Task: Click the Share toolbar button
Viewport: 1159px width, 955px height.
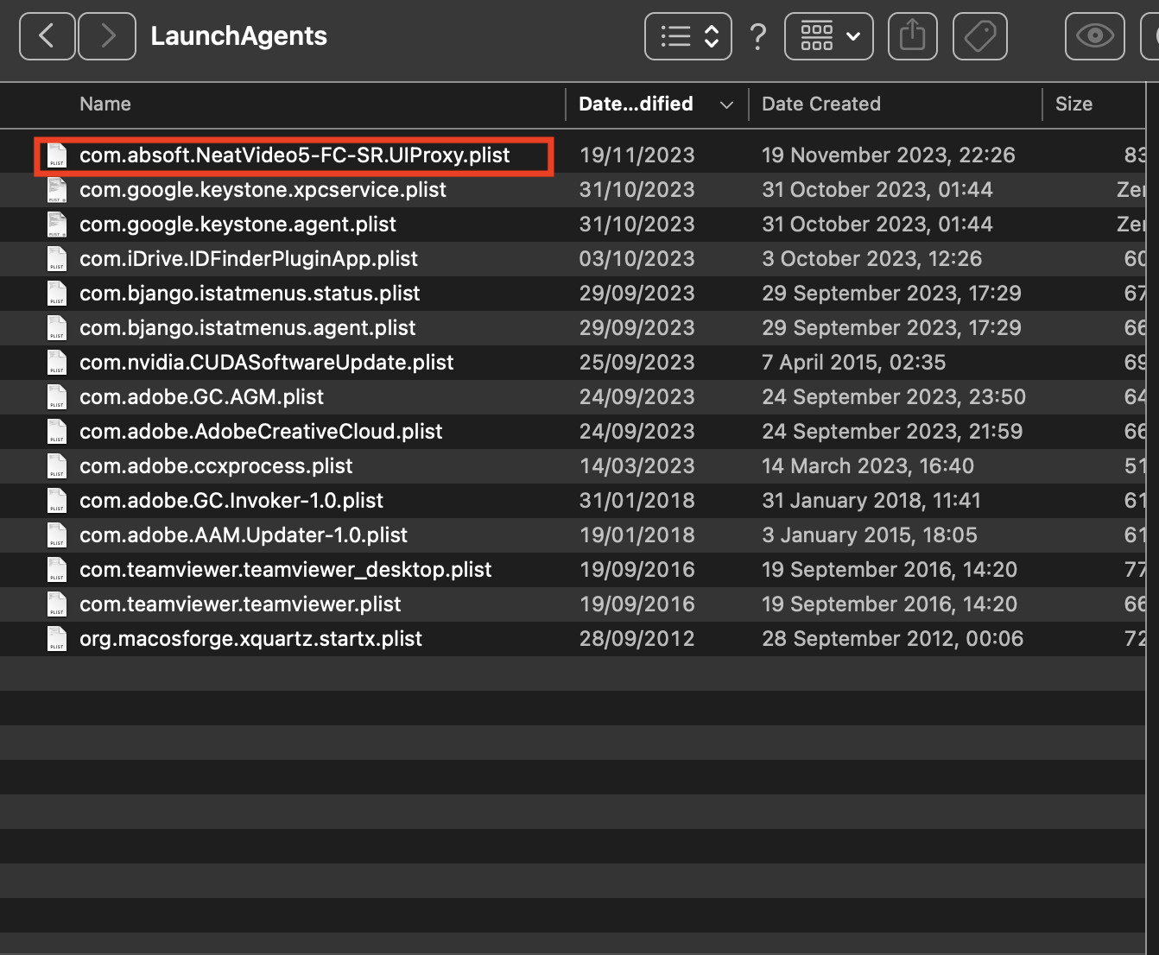Action: 913,36
